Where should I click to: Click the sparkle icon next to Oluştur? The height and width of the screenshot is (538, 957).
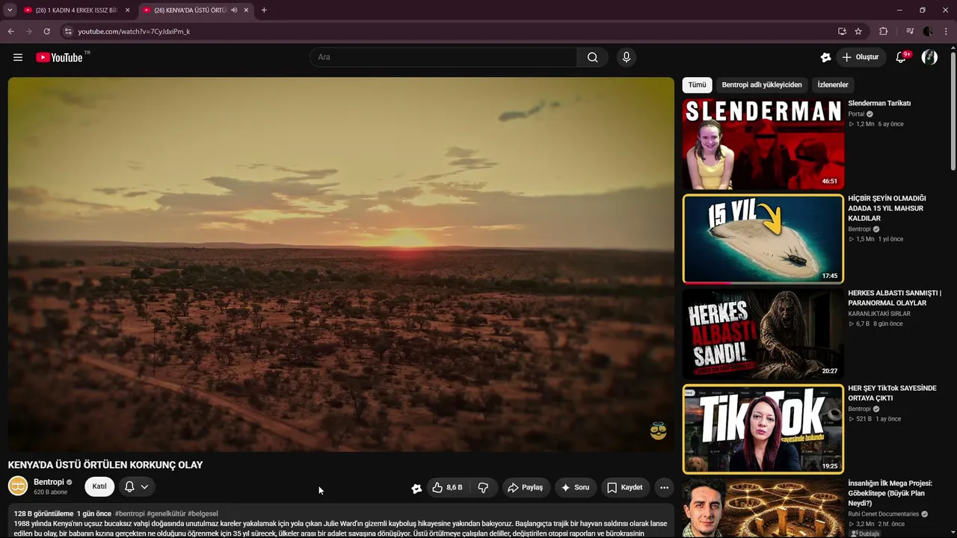click(x=825, y=58)
